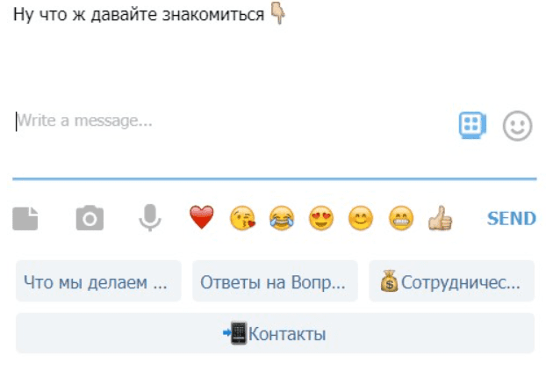Insert the tears of joy emoji

point(282,218)
